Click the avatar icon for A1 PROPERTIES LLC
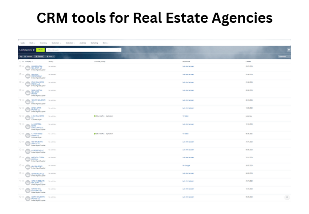 28,151
